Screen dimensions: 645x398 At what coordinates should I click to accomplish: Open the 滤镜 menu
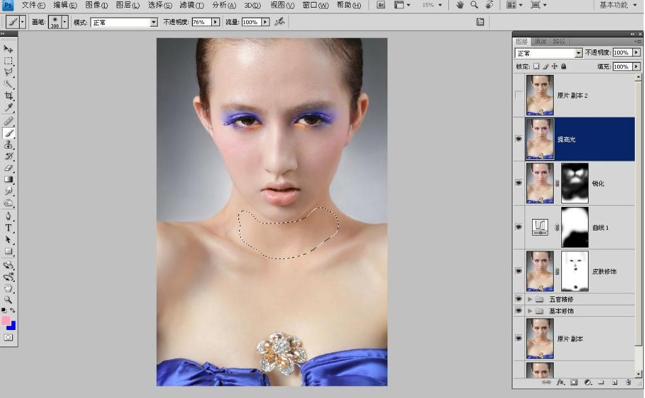click(192, 5)
